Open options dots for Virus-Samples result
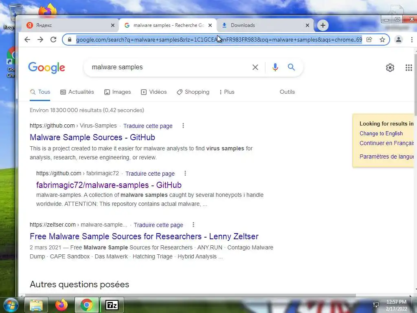The height and width of the screenshot is (313, 417). 183,126
